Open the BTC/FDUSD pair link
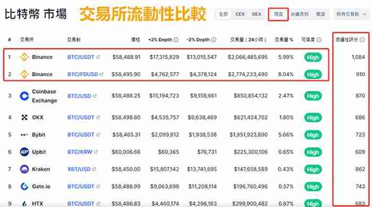Screen dimensions: 372x207 (x=82, y=74)
